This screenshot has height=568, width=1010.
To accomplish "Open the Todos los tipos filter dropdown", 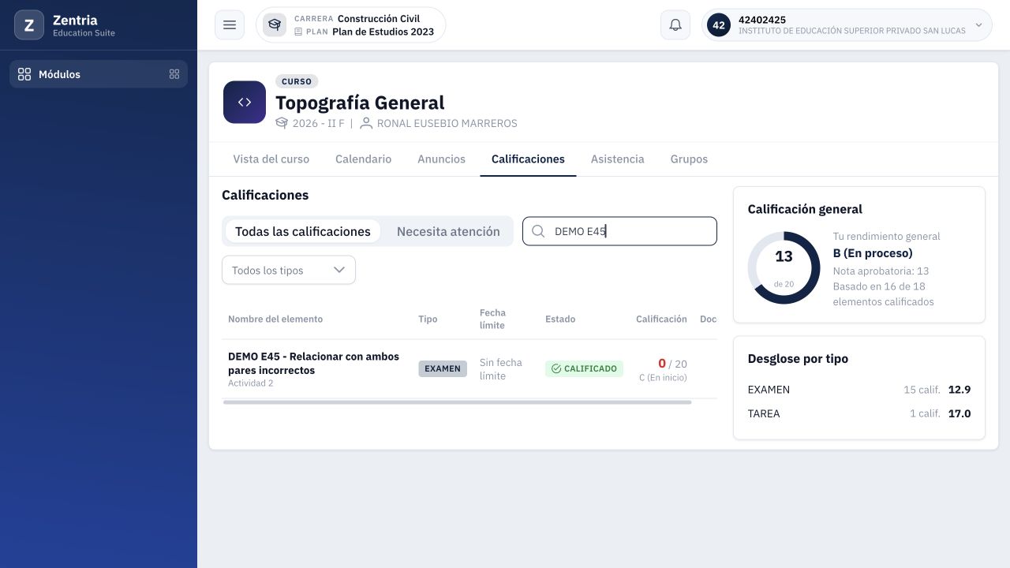I will [289, 270].
